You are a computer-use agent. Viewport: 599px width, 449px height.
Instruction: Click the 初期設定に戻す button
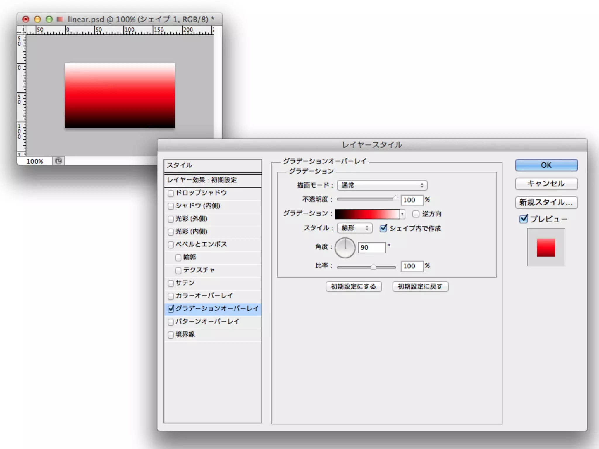tap(420, 286)
